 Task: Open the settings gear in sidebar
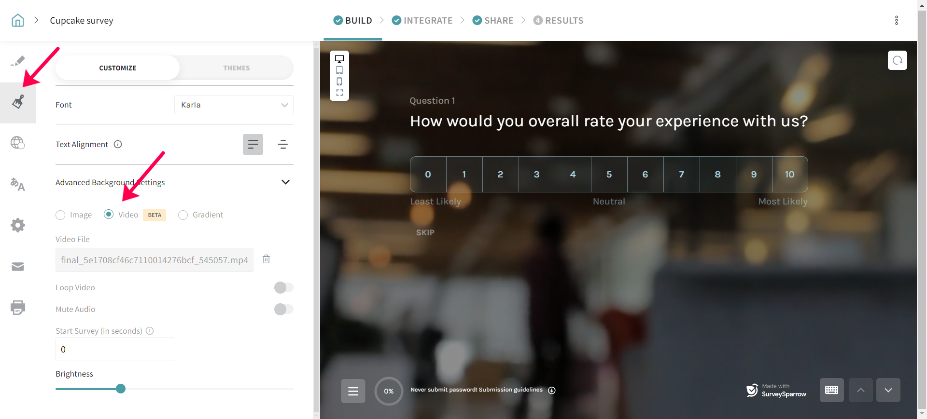click(18, 225)
